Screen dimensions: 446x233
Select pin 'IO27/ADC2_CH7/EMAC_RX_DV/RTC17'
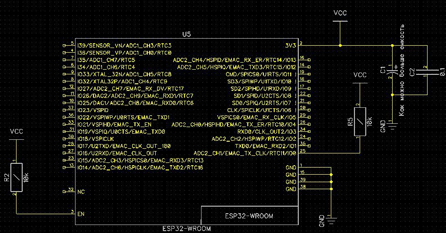click(x=131, y=88)
